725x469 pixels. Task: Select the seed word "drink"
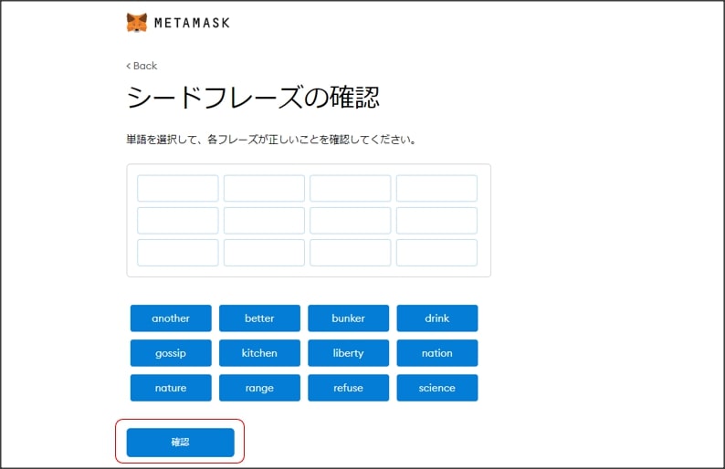click(436, 318)
